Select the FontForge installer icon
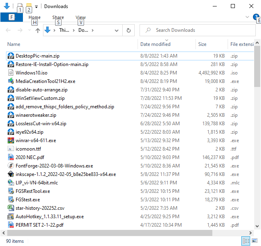The height and width of the screenshot is (246, 261). pos(11,166)
